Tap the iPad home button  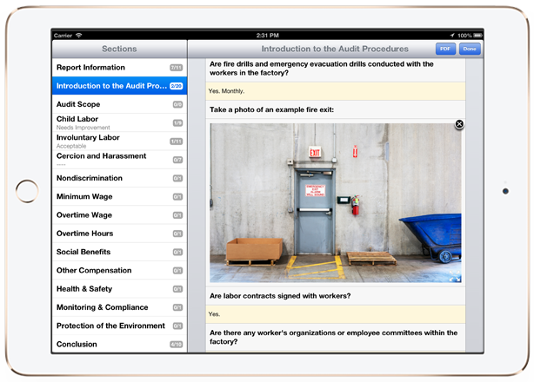click(x=27, y=191)
